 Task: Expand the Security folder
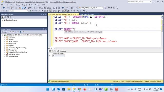(x=5, y=39)
